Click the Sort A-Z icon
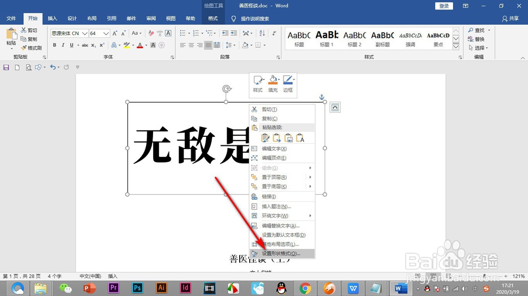 pos(262,33)
